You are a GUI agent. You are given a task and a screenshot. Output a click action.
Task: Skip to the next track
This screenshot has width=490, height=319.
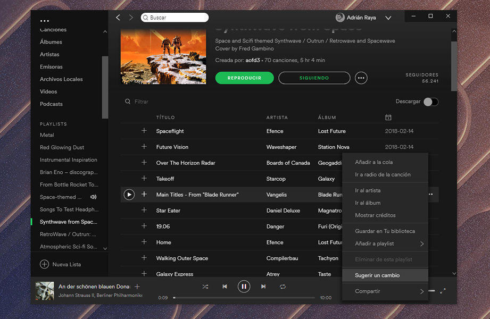263,286
